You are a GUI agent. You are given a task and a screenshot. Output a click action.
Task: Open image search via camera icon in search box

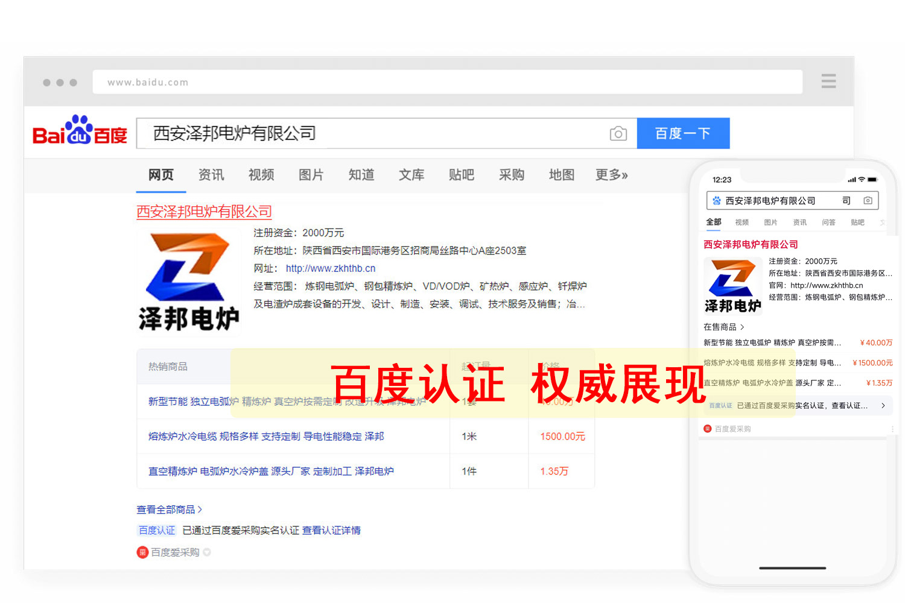pos(618,133)
